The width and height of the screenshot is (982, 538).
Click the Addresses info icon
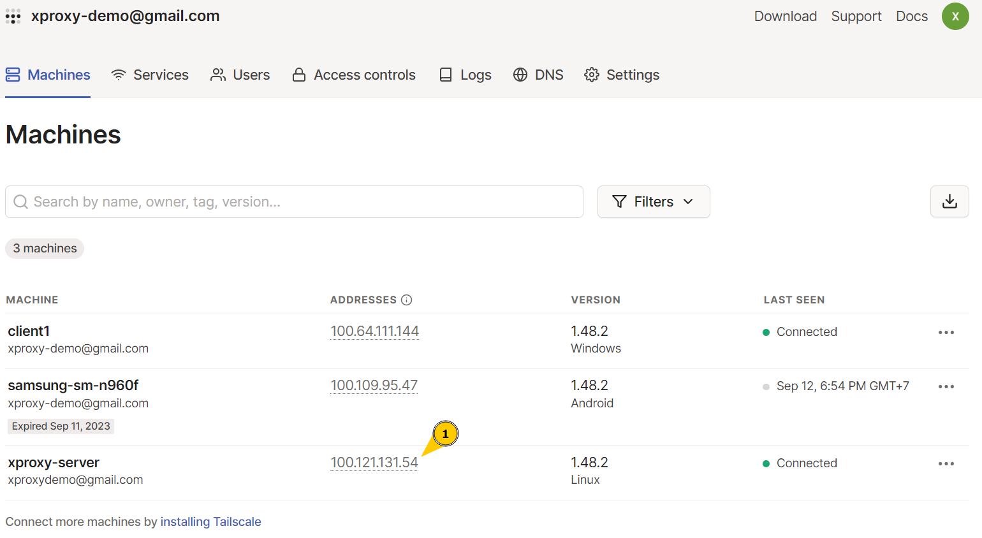pos(406,300)
